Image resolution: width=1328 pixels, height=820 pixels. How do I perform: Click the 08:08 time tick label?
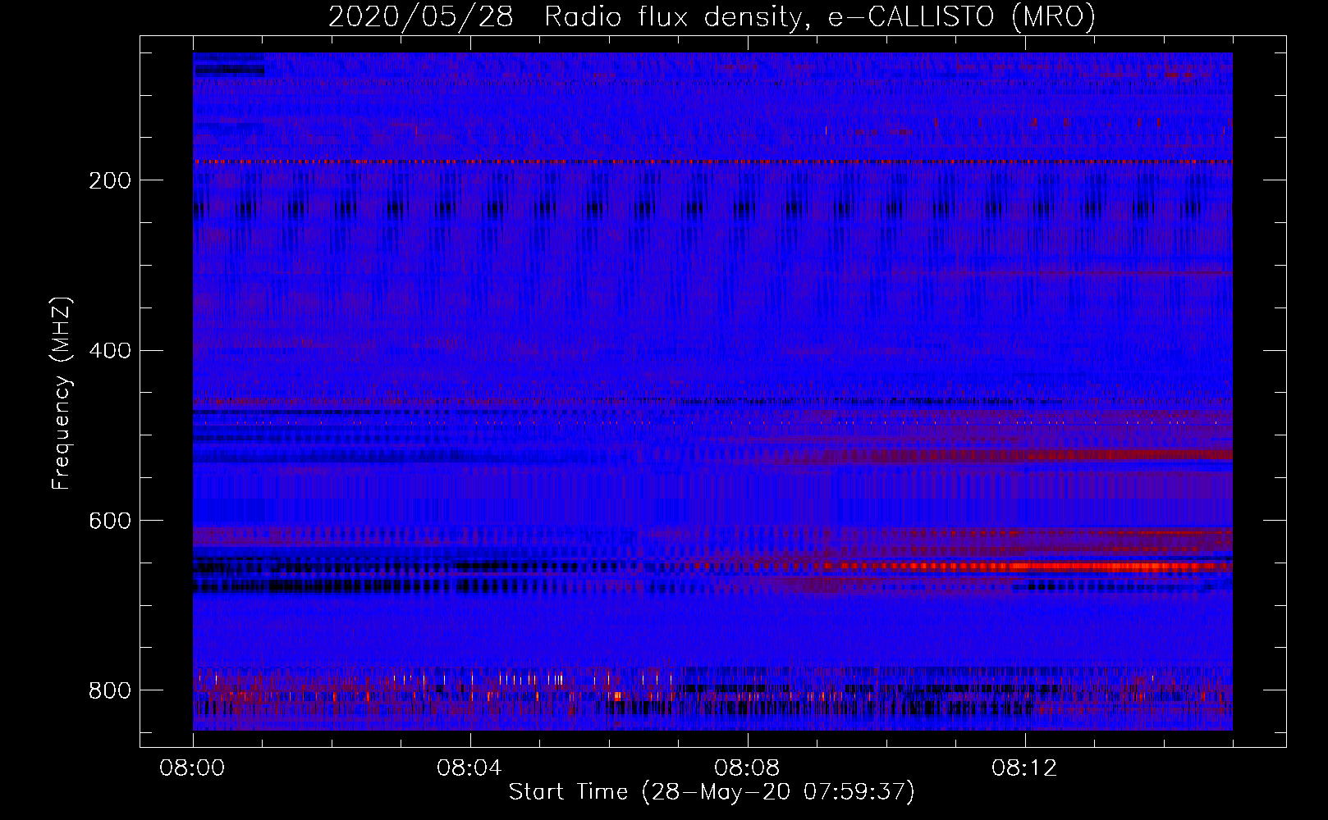click(747, 768)
